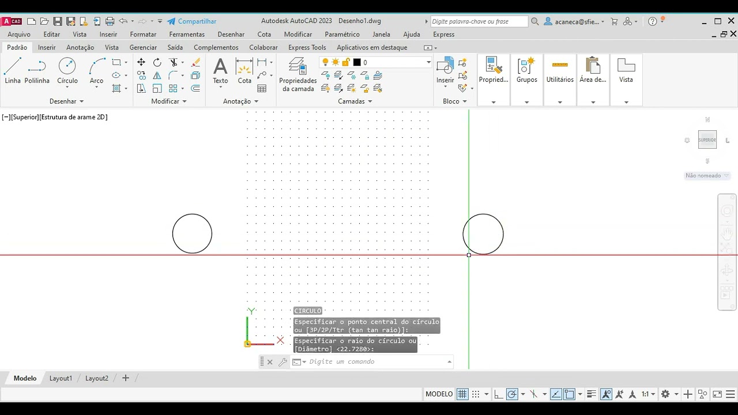Open the annotation scale 1:1 dropdown
The height and width of the screenshot is (415, 738).
pyautogui.click(x=649, y=394)
